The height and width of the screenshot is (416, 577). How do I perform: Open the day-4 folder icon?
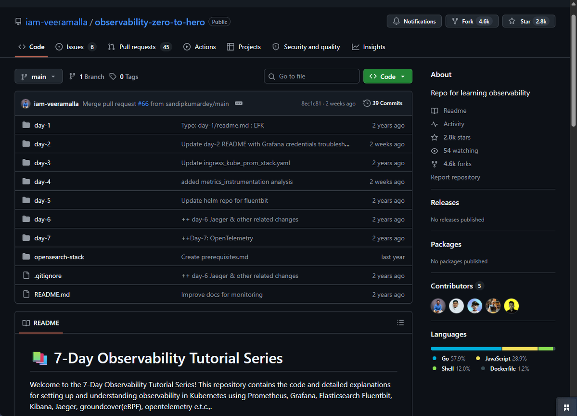(26, 181)
